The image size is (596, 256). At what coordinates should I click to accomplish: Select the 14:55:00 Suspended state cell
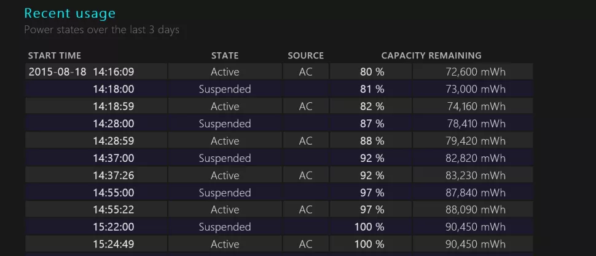coord(225,193)
